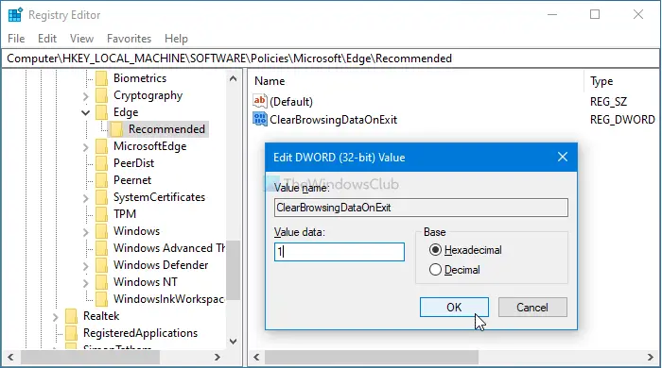This screenshot has width=662, height=368.
Task: Select the SystemCertificates folder icon
Action: [x=102, y=197]
